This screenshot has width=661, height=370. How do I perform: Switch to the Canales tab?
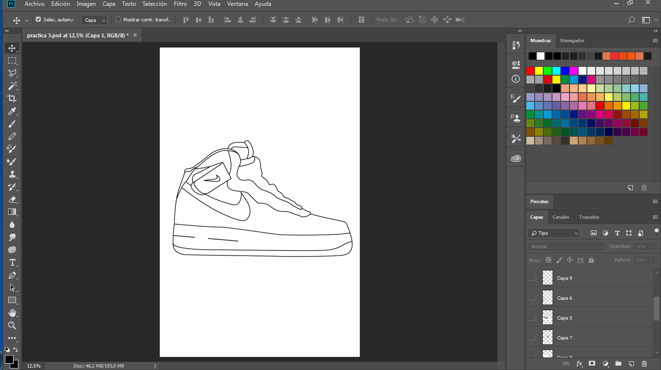[561, 217]
